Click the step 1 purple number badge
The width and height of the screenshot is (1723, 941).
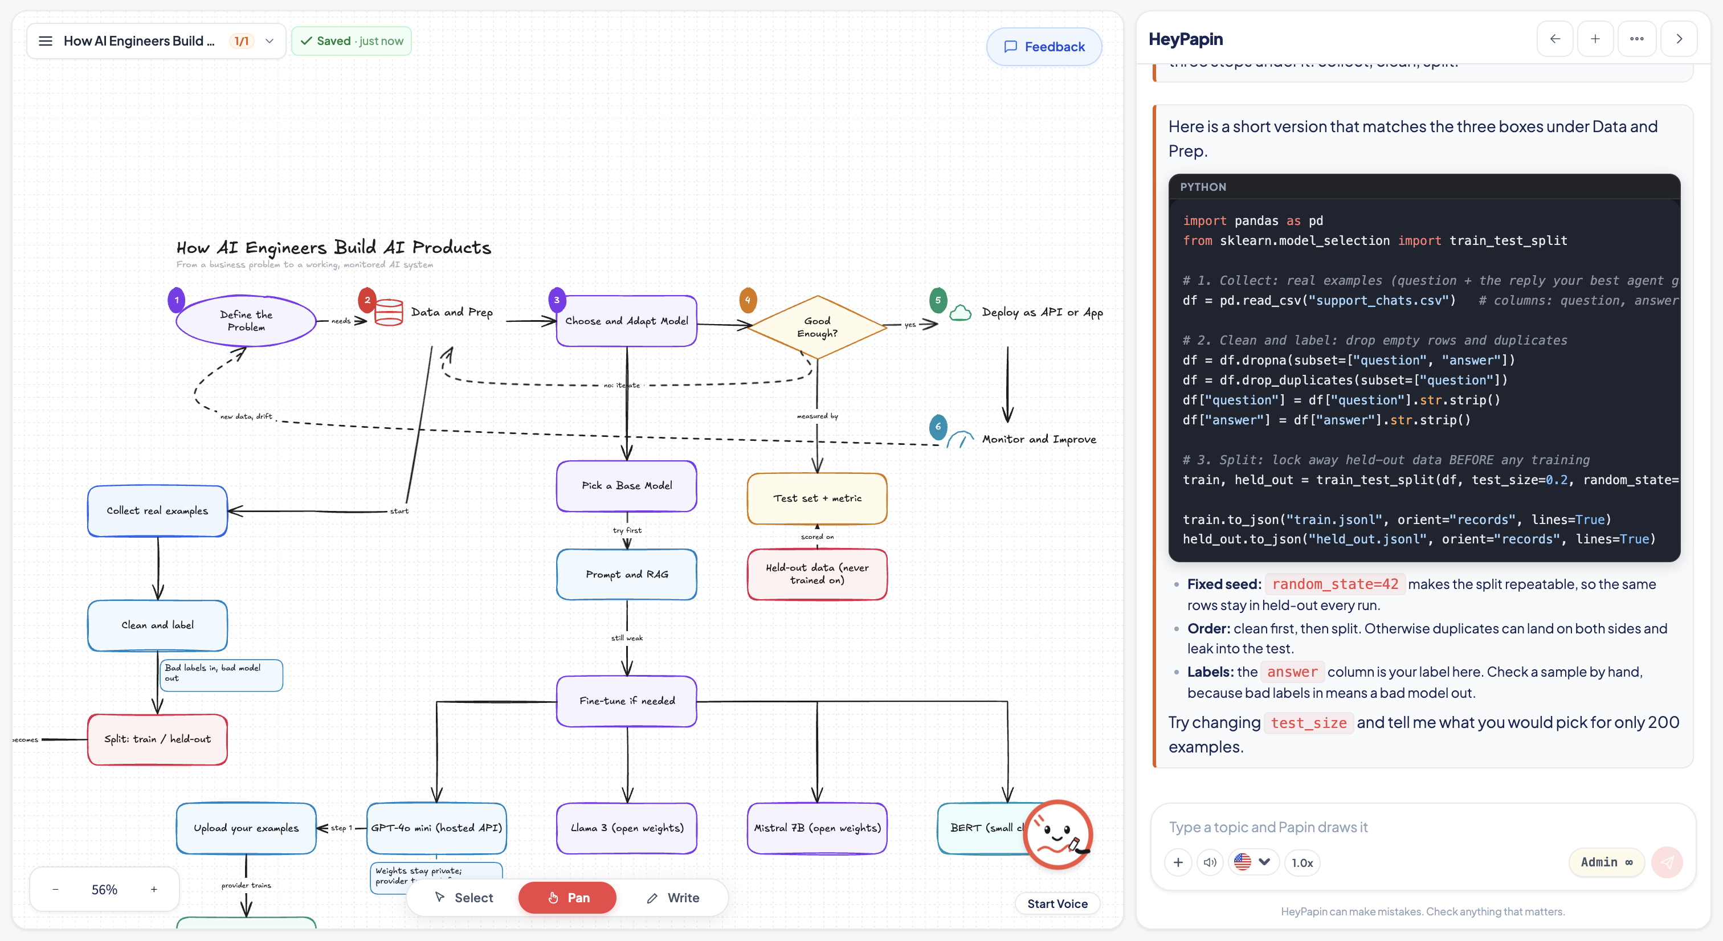[177, 300]
